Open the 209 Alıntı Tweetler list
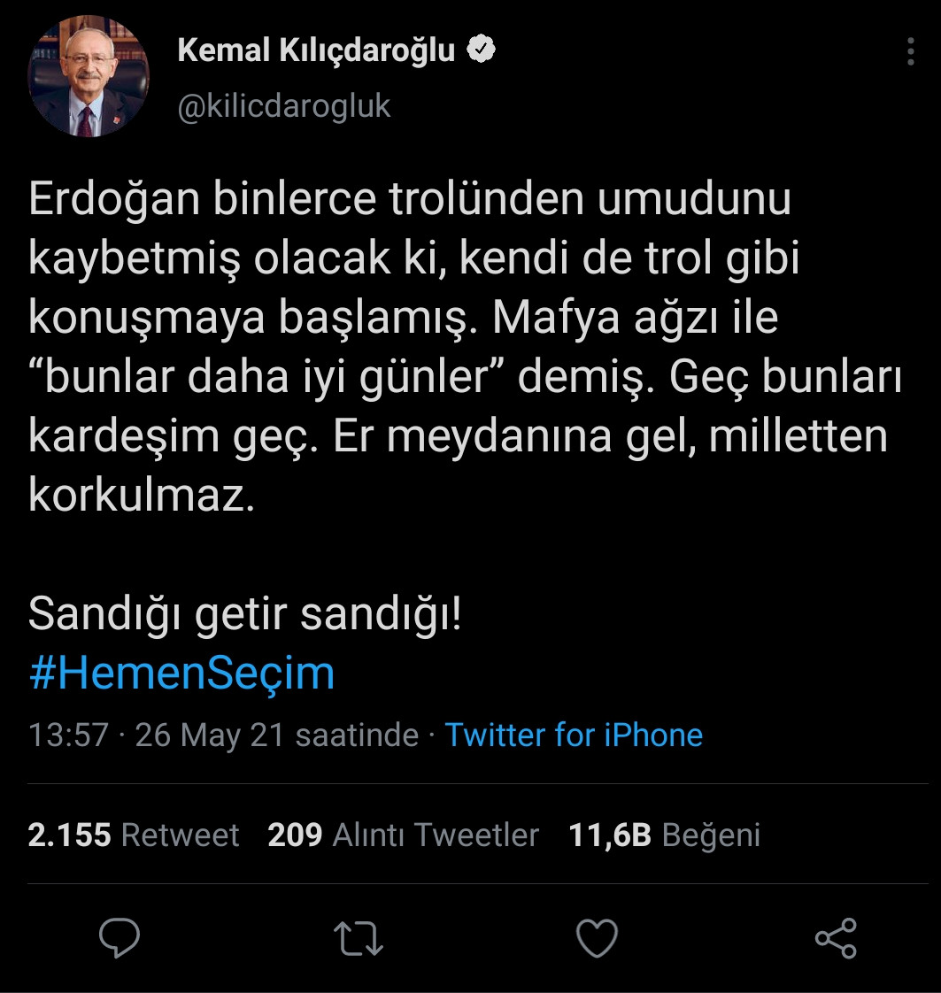Image resolution: width=941 pixels, height=993 pixels. click(x=402, y=833)
